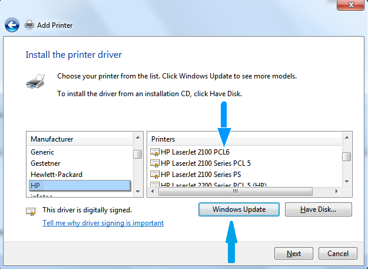This screenshot has width=368, height=269.
Task: Click the large printer image beside instructions
Action: (x=35, y=81)
